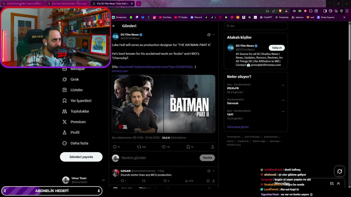This screenshot has height=197, width=351.
Task: Open Grok in the left sidebar
Action: point(71,79)
